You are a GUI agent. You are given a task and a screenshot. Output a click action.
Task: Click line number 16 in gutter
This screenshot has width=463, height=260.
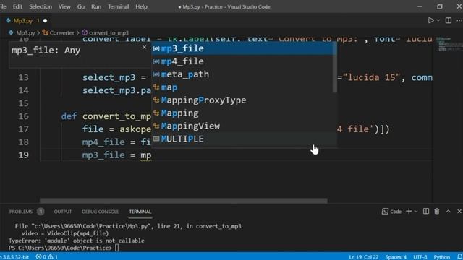23,116
